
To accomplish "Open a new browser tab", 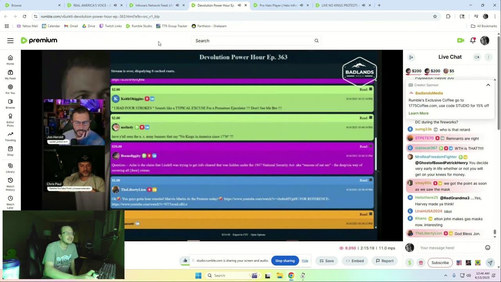I will click(379, 5).
